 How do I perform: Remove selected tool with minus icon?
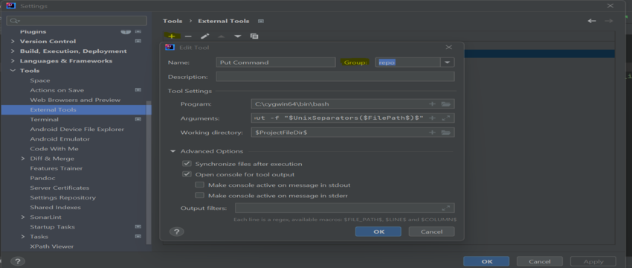coord(188,36)
